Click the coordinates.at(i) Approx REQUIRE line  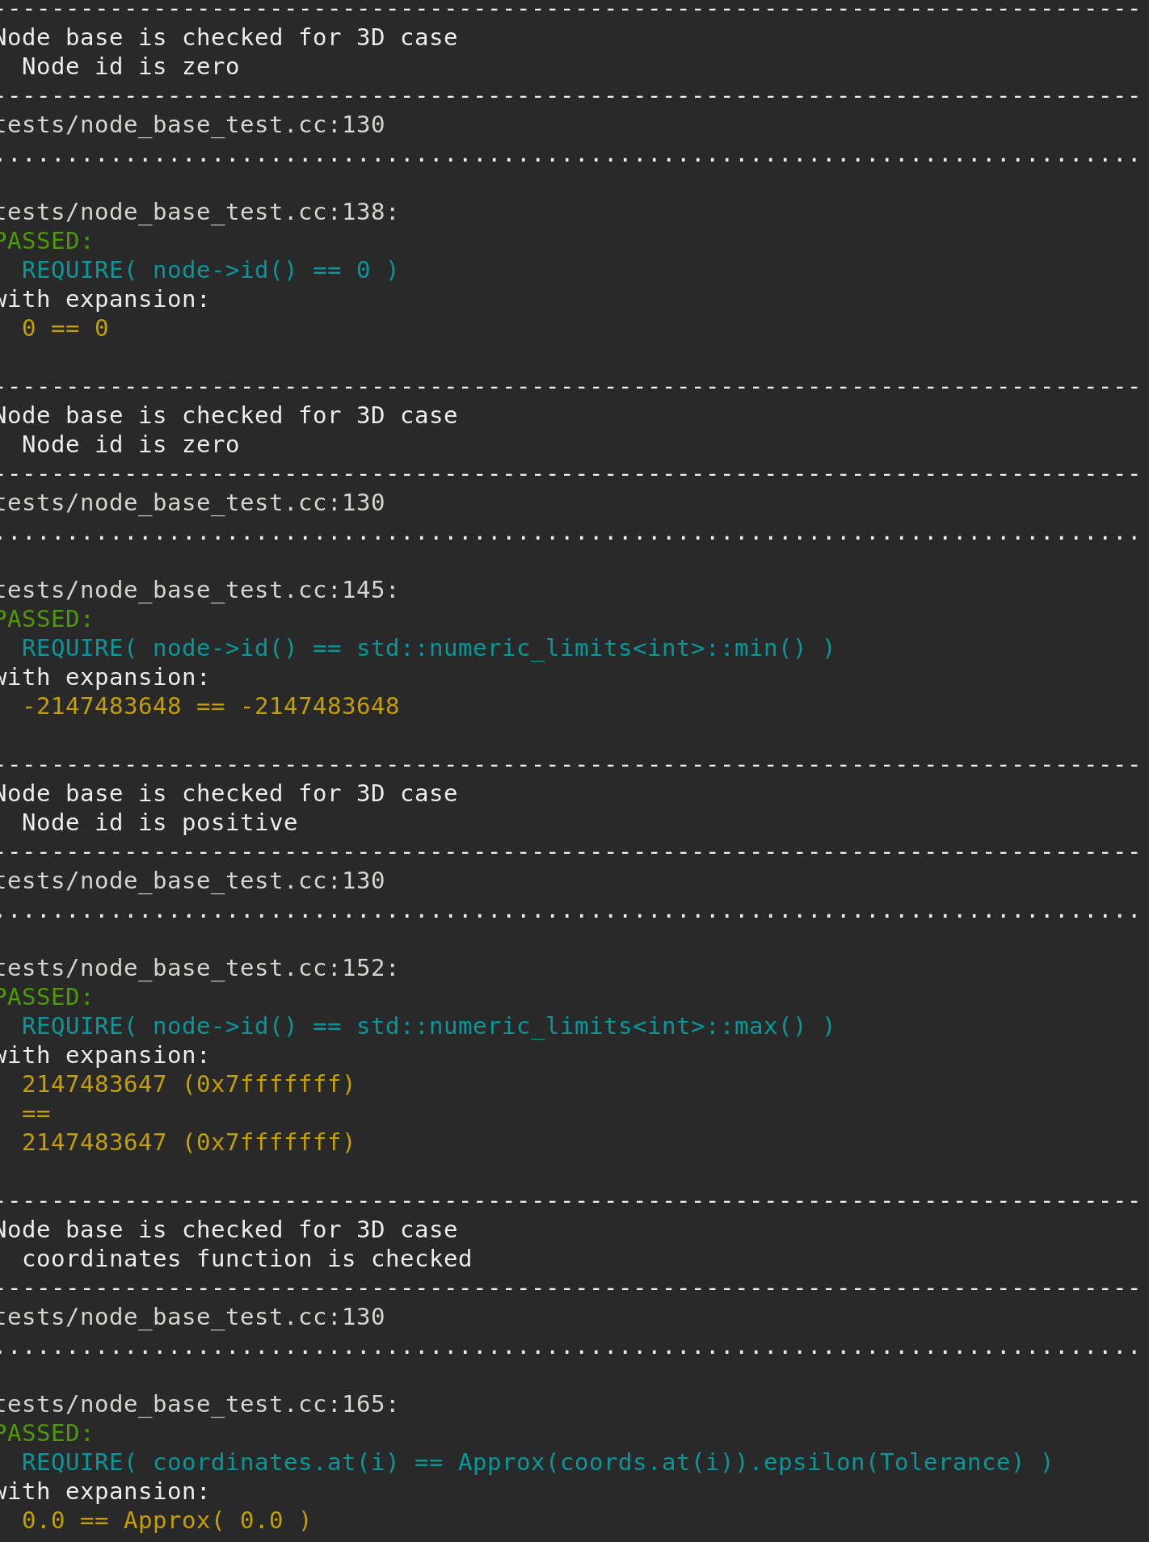pyautogui.click(x=537, y=1463)
